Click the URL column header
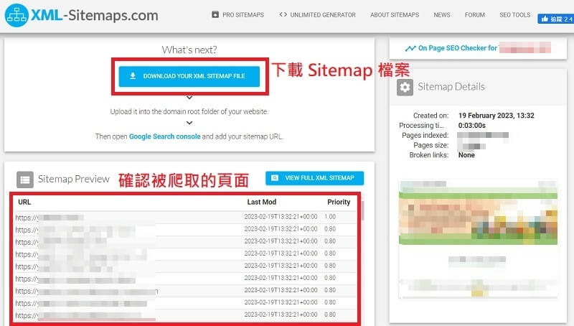 coord(24,202)
